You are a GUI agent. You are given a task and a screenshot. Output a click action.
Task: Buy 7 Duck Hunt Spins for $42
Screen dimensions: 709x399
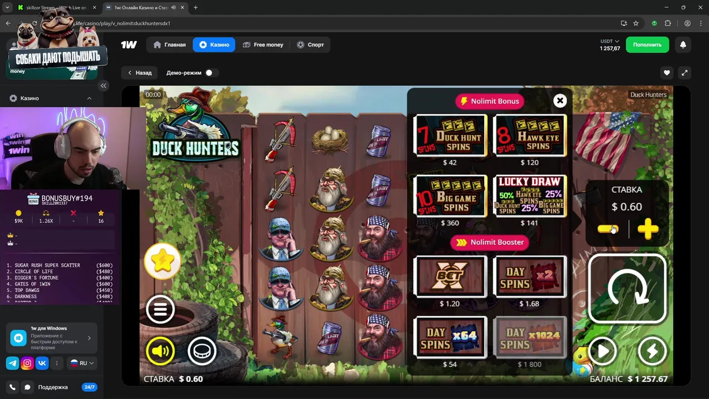click(x=451, y=136)
